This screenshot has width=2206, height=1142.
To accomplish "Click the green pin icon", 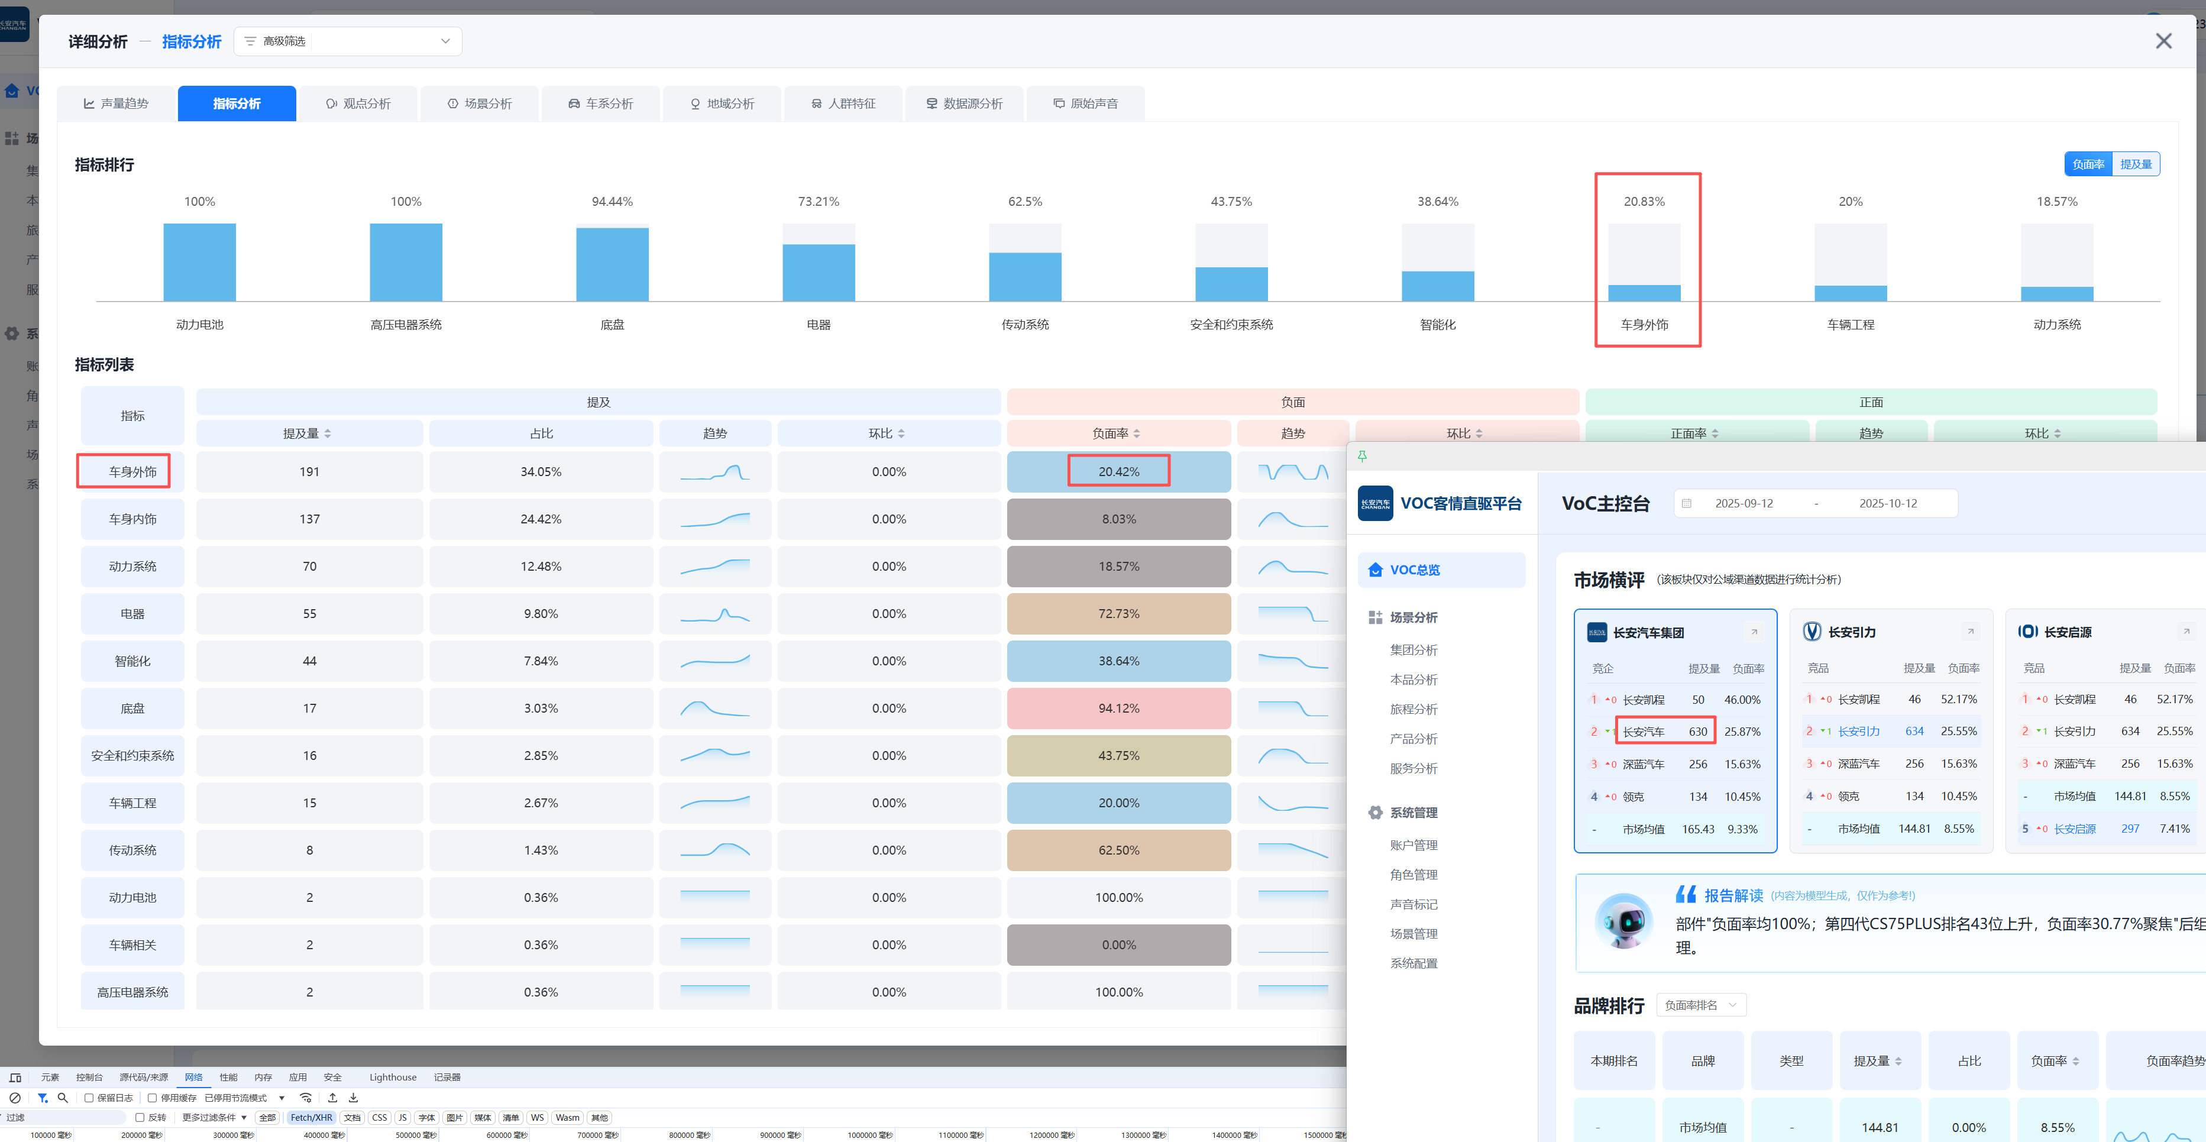I will [x=1363, y=457].
